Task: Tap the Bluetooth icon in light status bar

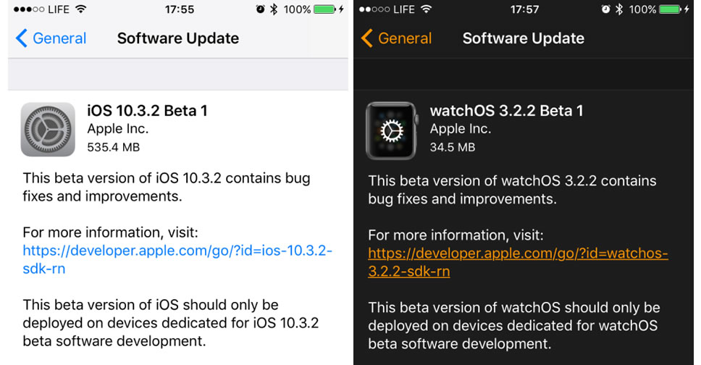Action: [x=274, y=9]
